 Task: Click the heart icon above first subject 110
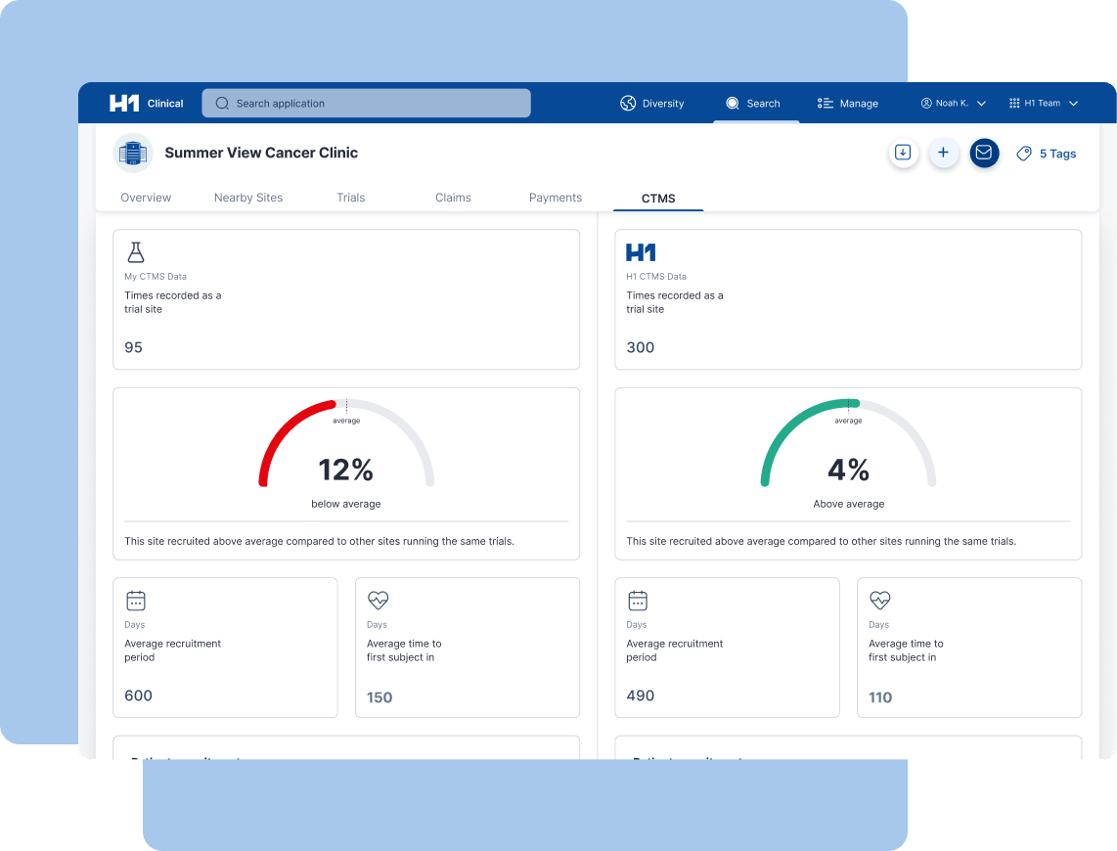tap(879, 600)
